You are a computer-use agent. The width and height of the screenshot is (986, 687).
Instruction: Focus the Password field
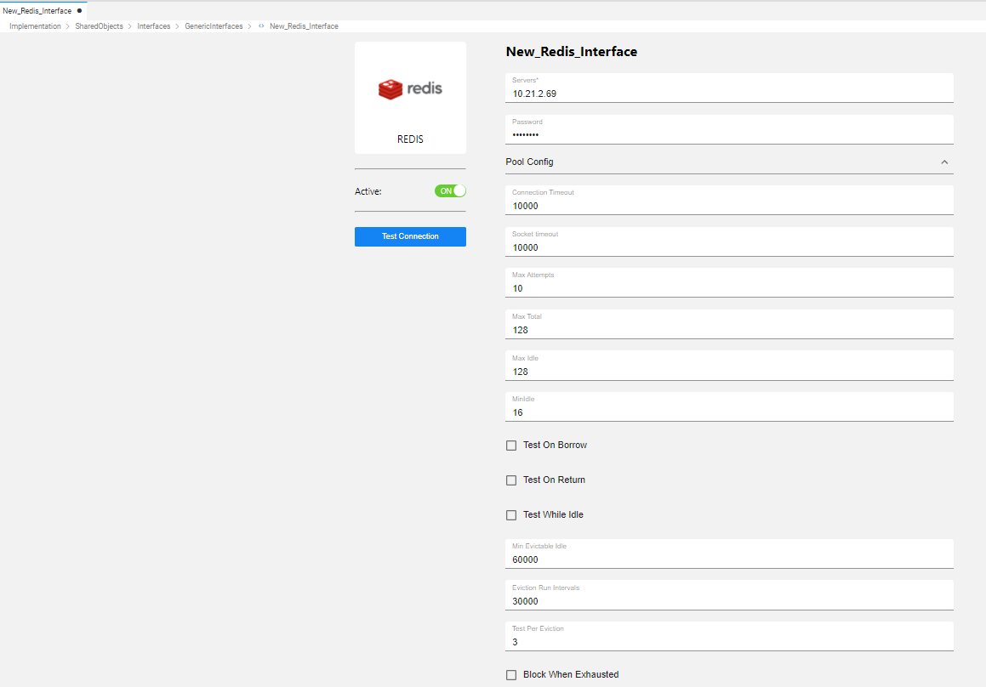point(728,135)
